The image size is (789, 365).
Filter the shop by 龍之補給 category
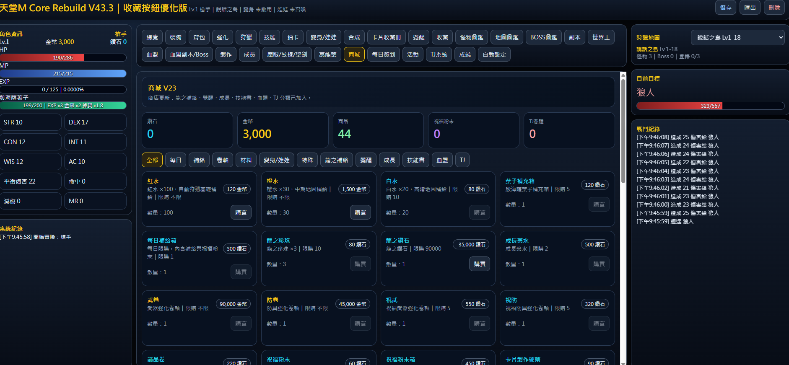[x=337, y=160]
